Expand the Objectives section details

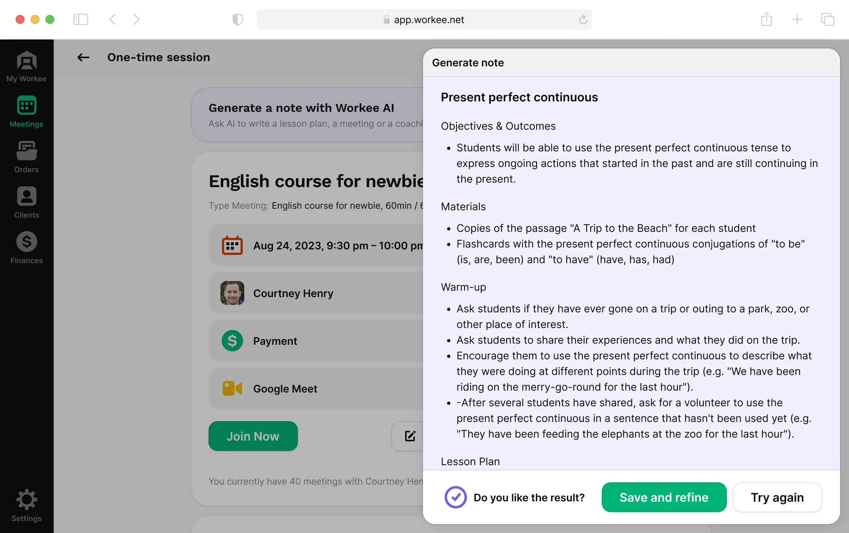point(498,126)
